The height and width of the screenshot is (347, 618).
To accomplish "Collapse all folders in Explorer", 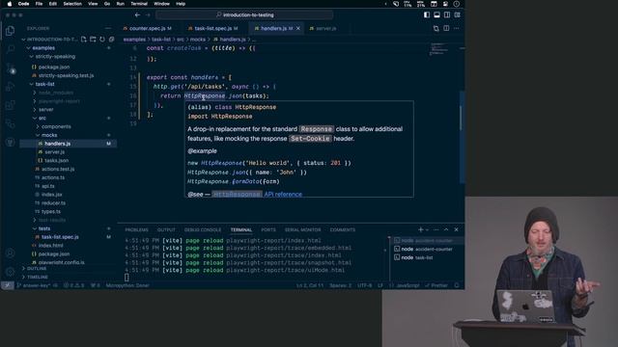I will point(112,40).
